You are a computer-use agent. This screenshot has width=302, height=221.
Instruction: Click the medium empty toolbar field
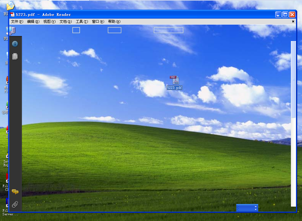tap(114, 30)
